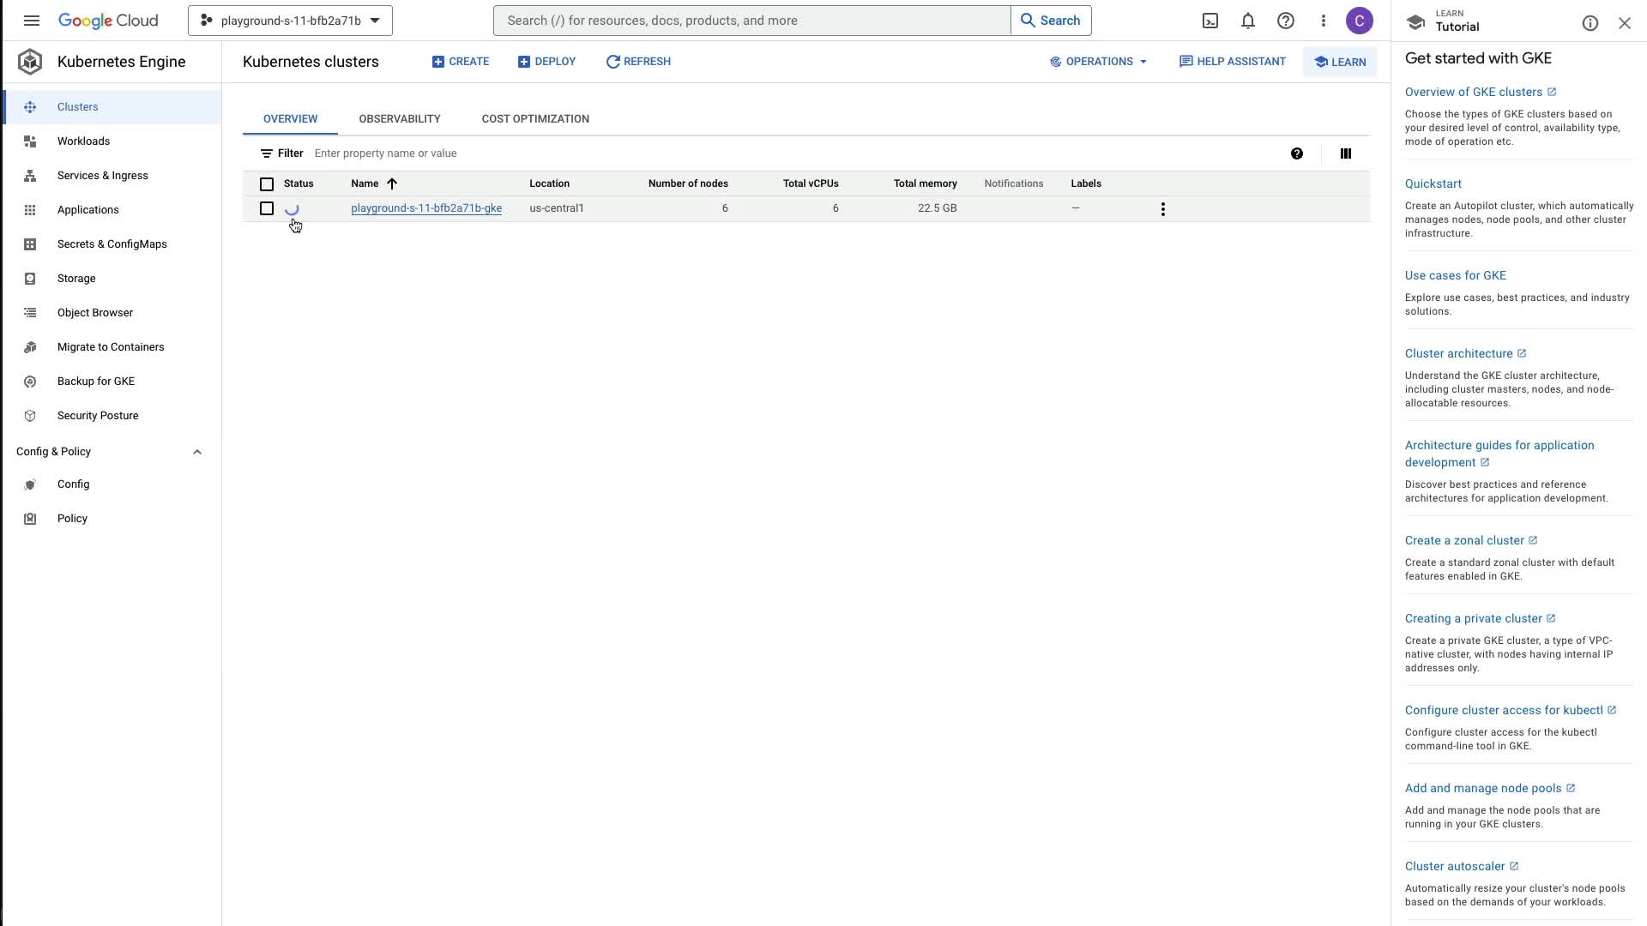Click the Create cluster button
This screenshot has height=926, width=1647.
pos(461,62)
